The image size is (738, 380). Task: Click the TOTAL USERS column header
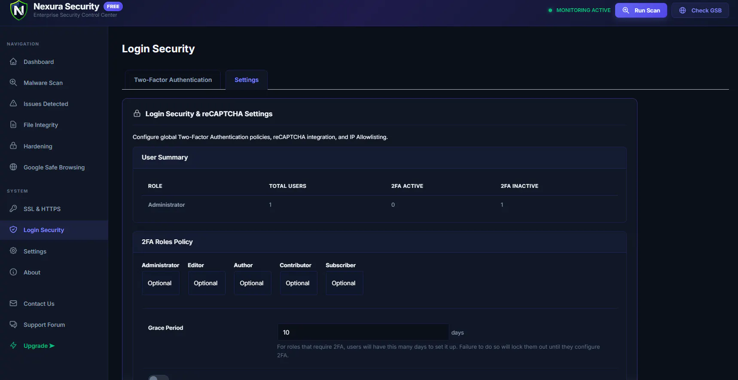[x=287, y=186]
